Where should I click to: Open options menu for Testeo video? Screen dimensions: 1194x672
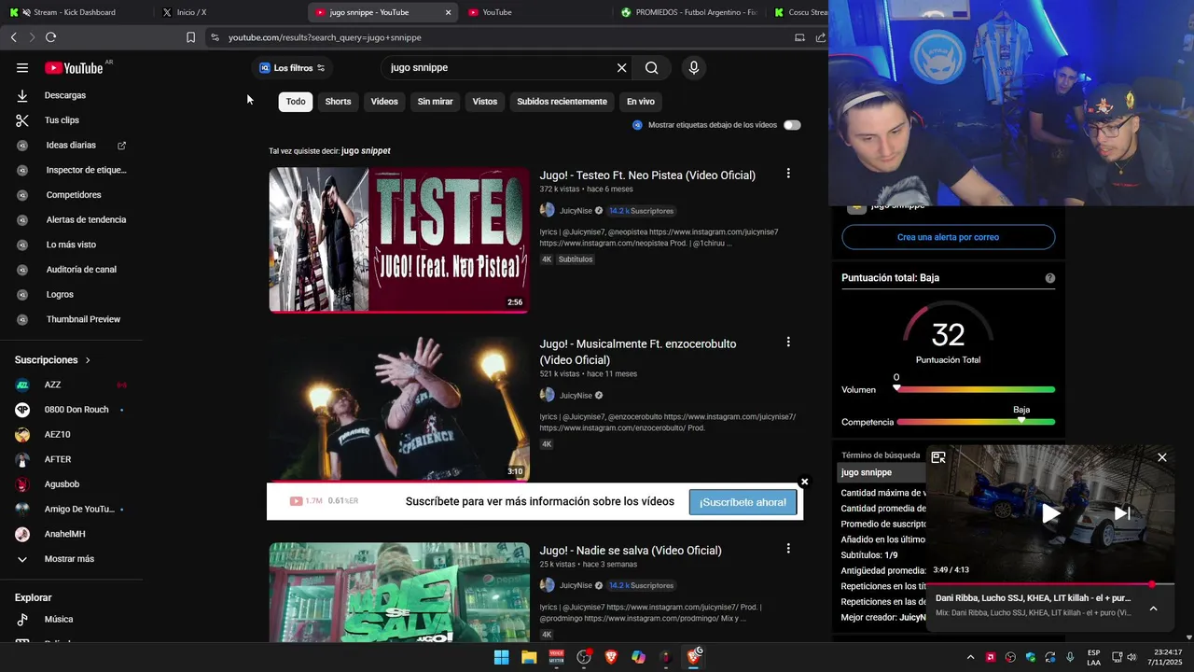788,174
